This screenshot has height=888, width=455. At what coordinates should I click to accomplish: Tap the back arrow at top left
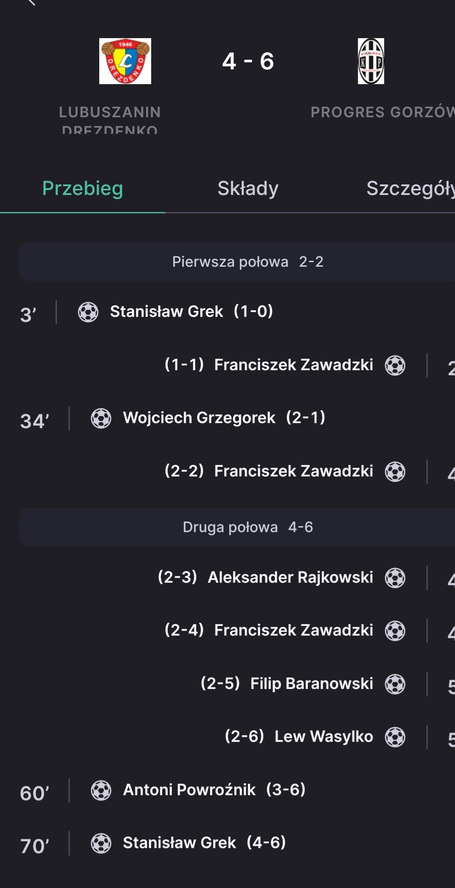31,2
